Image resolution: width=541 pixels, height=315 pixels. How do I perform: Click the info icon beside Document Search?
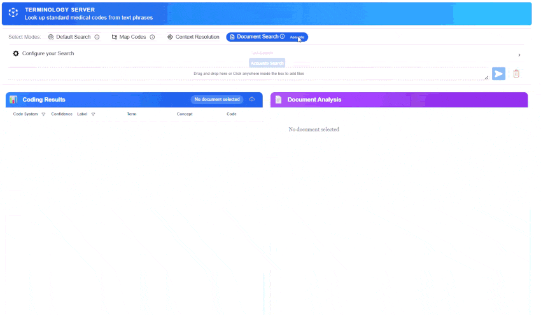pyautogui.click(x=282, y=37)
